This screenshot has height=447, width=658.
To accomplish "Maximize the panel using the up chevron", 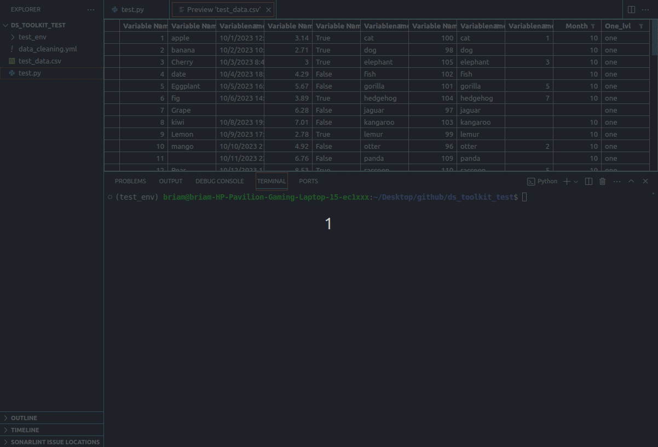I will pyautogui.click(x=631, y=181).
